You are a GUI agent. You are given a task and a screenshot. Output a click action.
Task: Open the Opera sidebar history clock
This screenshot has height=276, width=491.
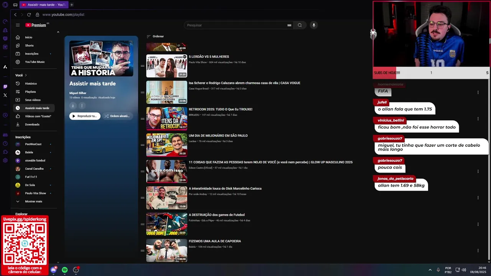tap(5, 143)
